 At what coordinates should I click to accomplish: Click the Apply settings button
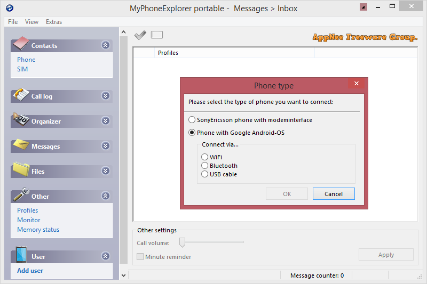[386, 255]
